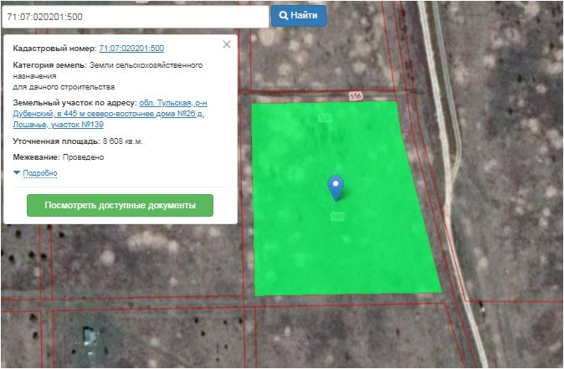564x369 pixels.
Task: Click the area value 8 608 кв.м.
Action: click(122, 141)
